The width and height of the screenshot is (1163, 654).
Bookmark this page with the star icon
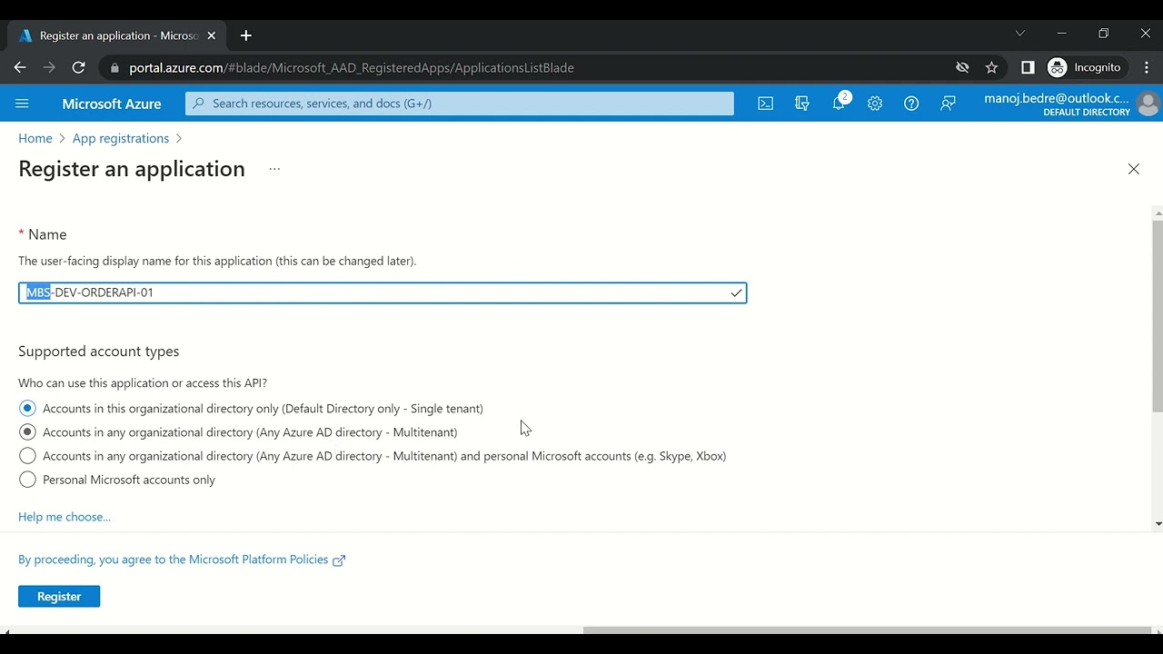(x=991, y=67)
